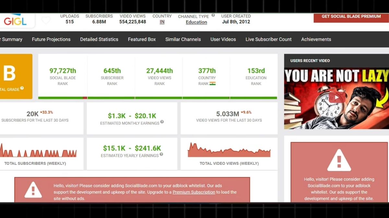Viewport: 389px width, 218px height.
Task: Click the warning triangle in the adblock notice
Action: point(32,190)
